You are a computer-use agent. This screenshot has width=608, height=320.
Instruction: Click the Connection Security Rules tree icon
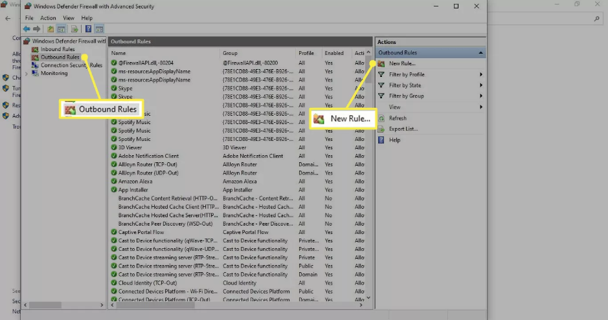pos(35,65)
